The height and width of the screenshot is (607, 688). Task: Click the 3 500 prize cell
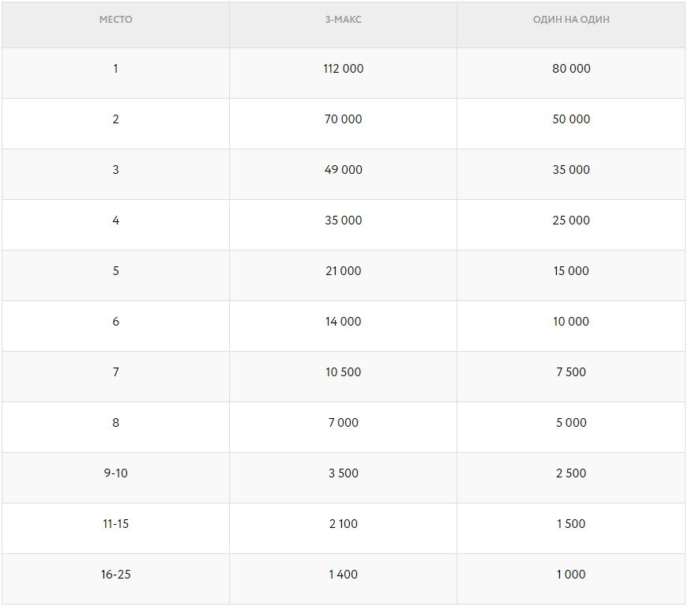pos(343,473)
